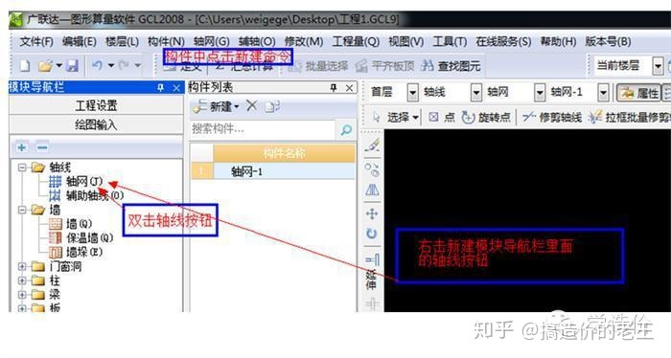The height and width of the screenshot is (358, 671).
Task: Open the 轴网-1 component dropdown
Action: tap(603, 93)
